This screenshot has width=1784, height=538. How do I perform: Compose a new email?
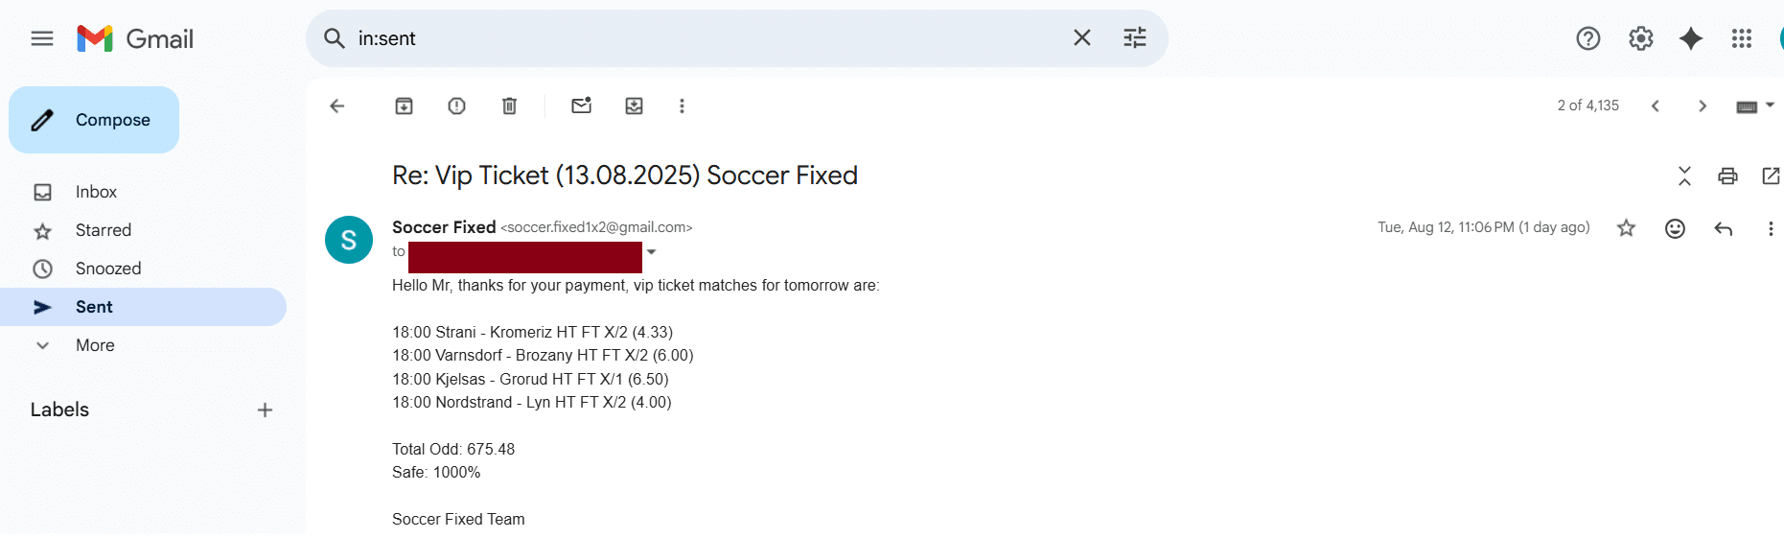(x=94, y=120)
